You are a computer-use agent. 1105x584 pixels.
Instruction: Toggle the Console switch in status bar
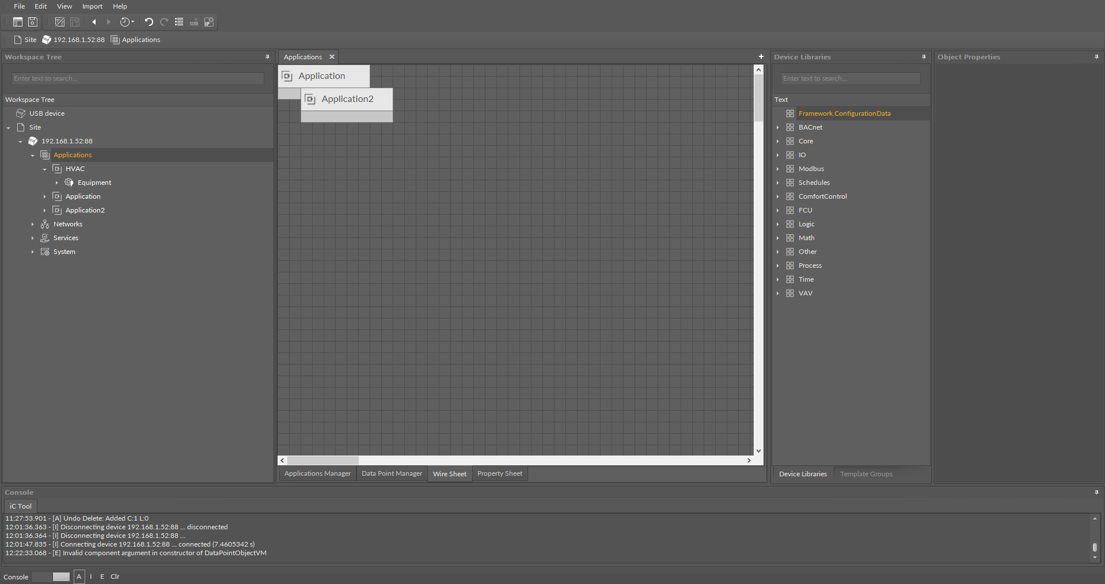[x=51, y=577]
